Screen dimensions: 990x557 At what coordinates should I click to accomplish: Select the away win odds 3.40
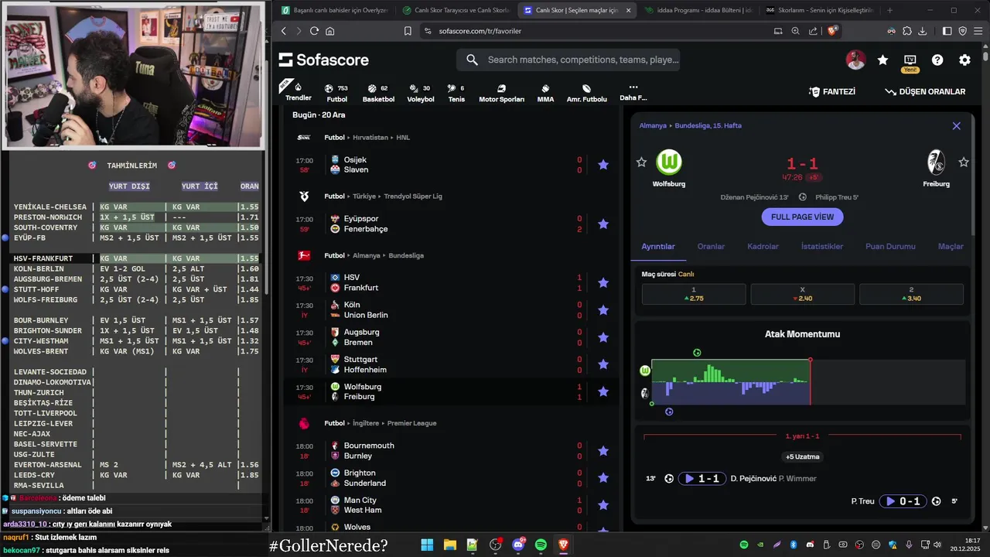click(x=911, y=294)
